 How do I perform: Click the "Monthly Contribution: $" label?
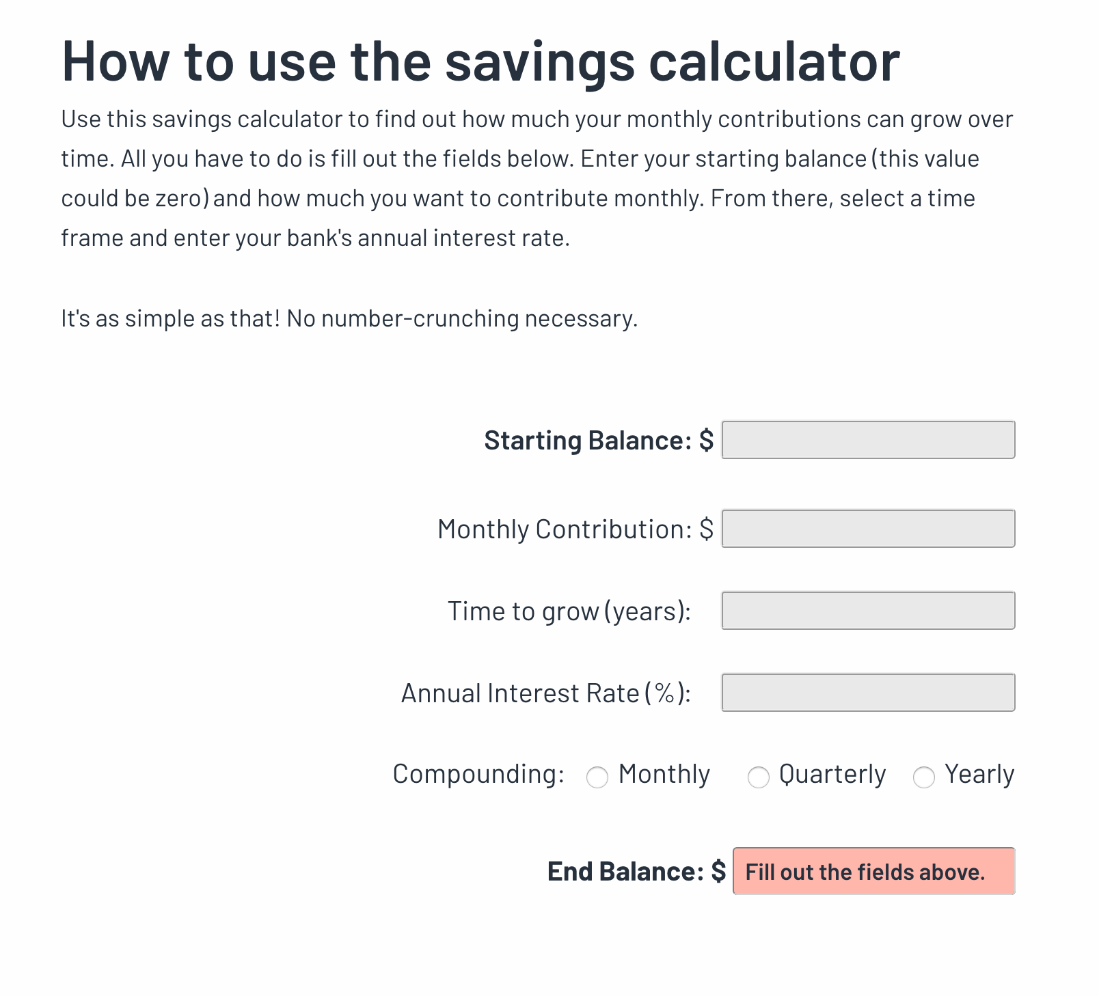coord(575,529)
